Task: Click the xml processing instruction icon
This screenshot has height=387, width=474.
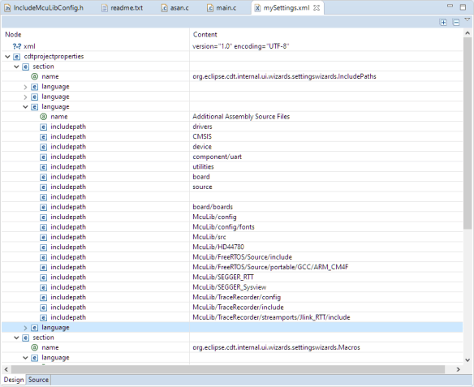Action: [x=16, y=46]
